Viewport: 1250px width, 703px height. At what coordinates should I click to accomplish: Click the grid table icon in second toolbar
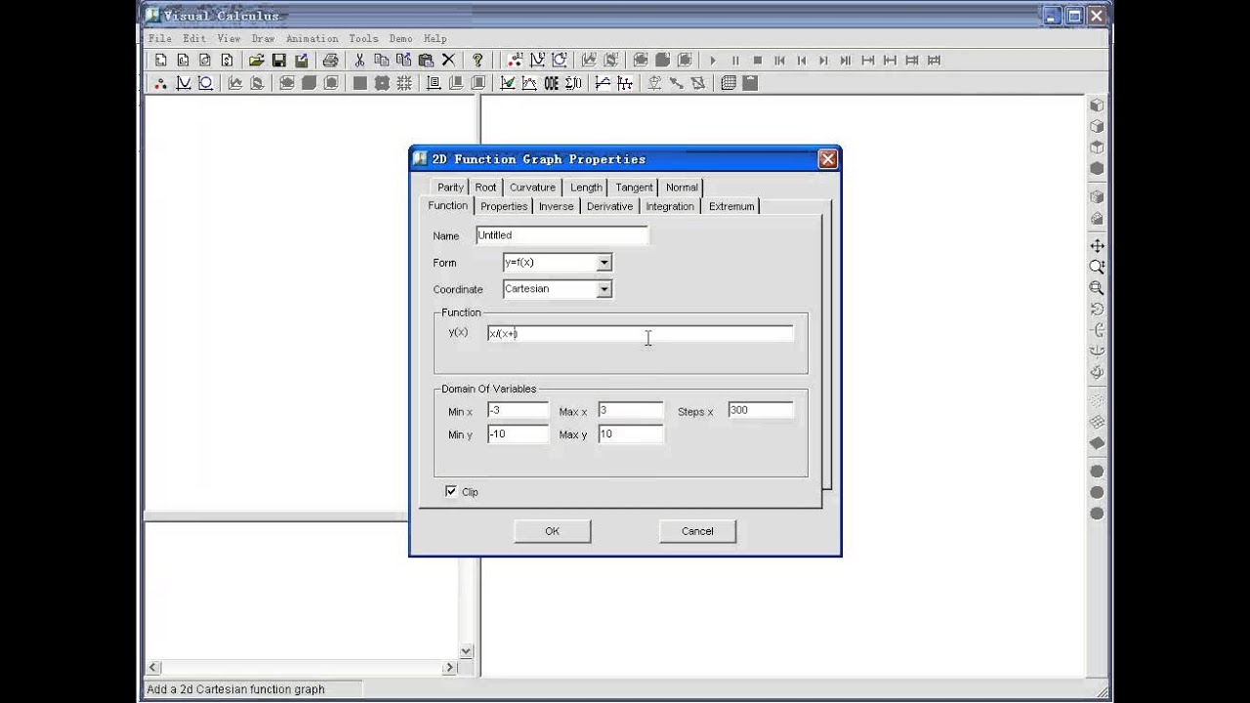click(x=728, y=83)
